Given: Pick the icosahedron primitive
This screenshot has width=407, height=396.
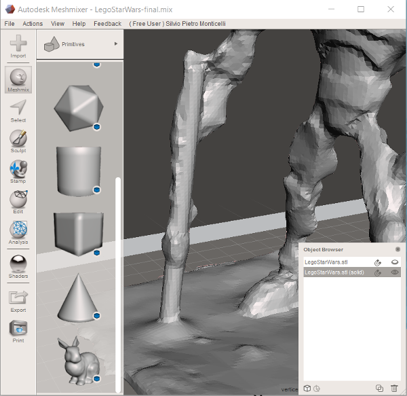Looking at the screenshot, I should 79,108.
